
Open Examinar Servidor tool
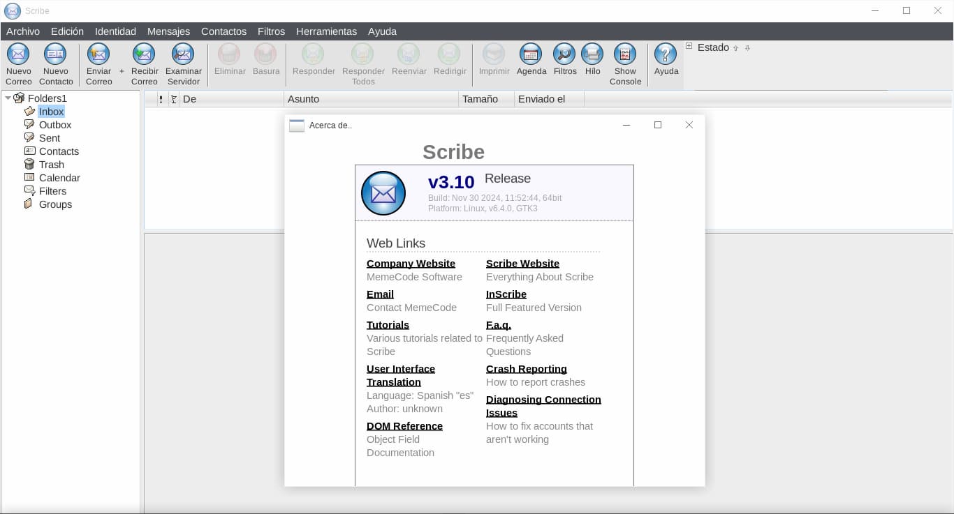[x=183, y=54]
